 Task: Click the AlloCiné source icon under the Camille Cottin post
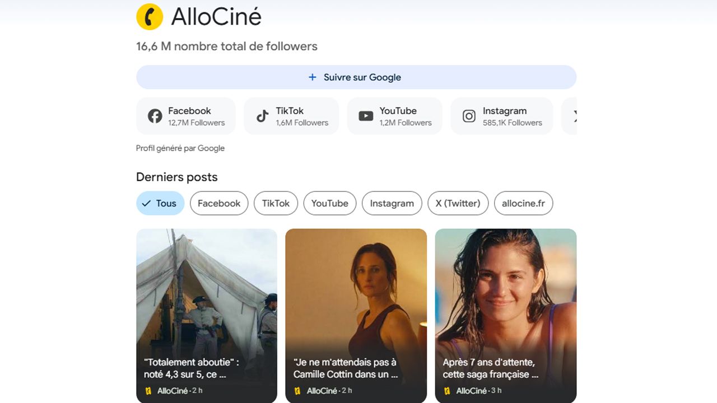pos(297,391)
